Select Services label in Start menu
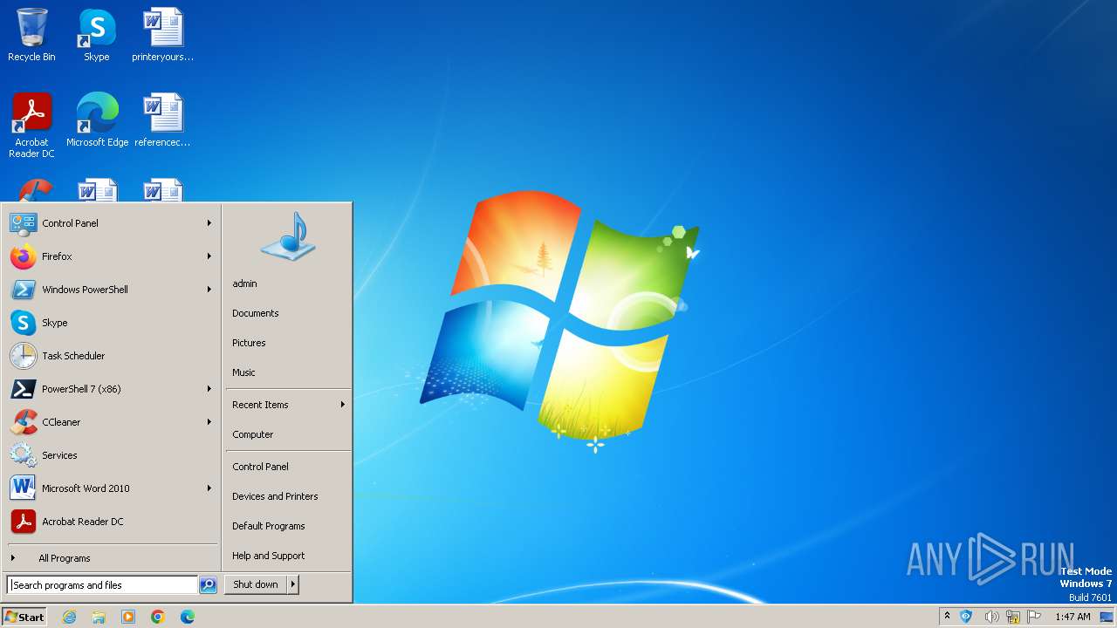This screenshot has height=628, width=1117. coord(59,455)
